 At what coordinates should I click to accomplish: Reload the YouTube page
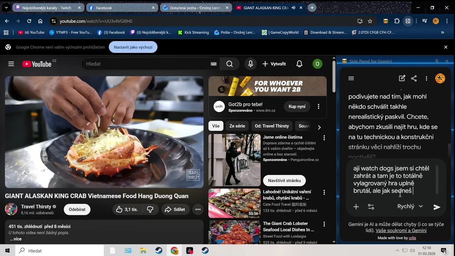coord(29,21)
